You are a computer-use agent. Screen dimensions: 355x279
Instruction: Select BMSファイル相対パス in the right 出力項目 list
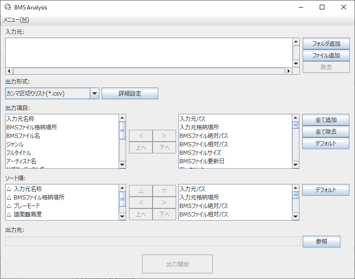click(235, 144)
